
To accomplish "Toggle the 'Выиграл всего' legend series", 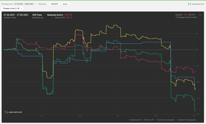I will click(x=135, y=120).
